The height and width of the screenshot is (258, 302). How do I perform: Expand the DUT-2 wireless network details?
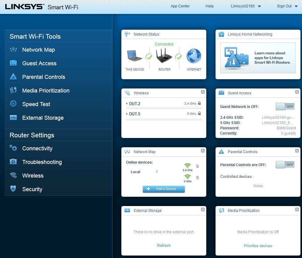(x=127, y=104)
